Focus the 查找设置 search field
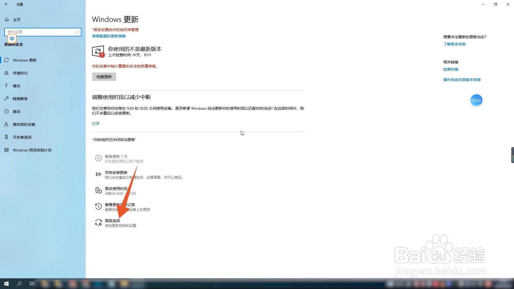 point(43,32)
